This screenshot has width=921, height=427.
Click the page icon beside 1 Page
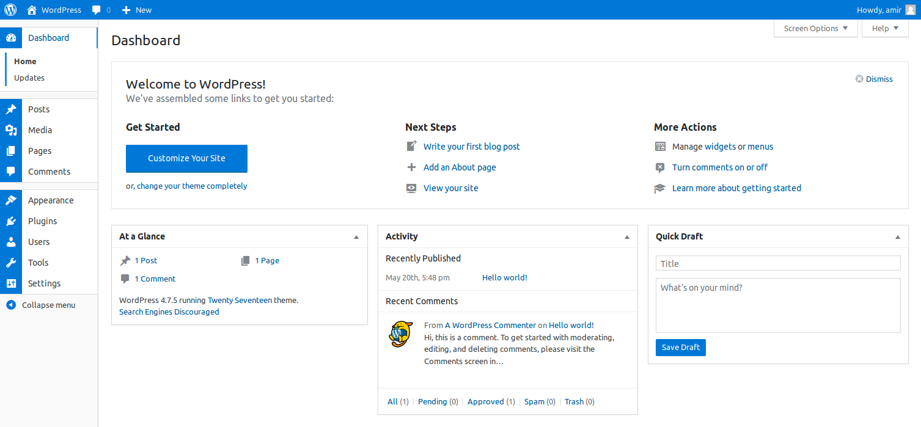point(246,260)
